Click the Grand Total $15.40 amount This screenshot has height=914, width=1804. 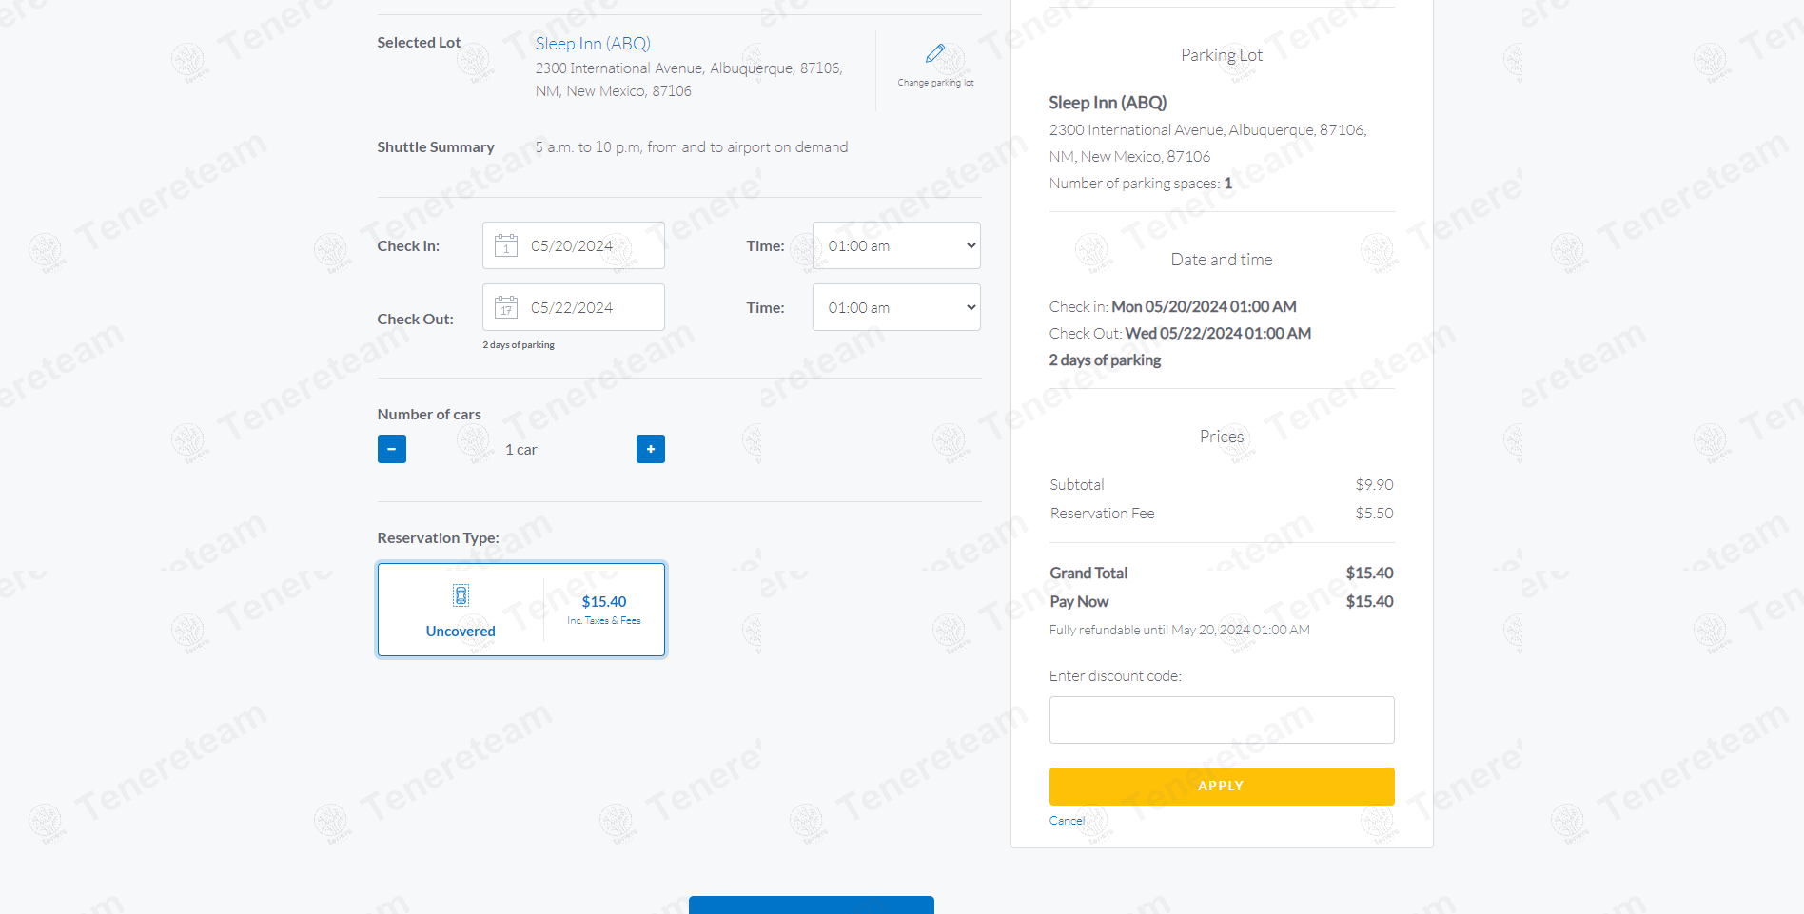click(x=1369, y=574)
